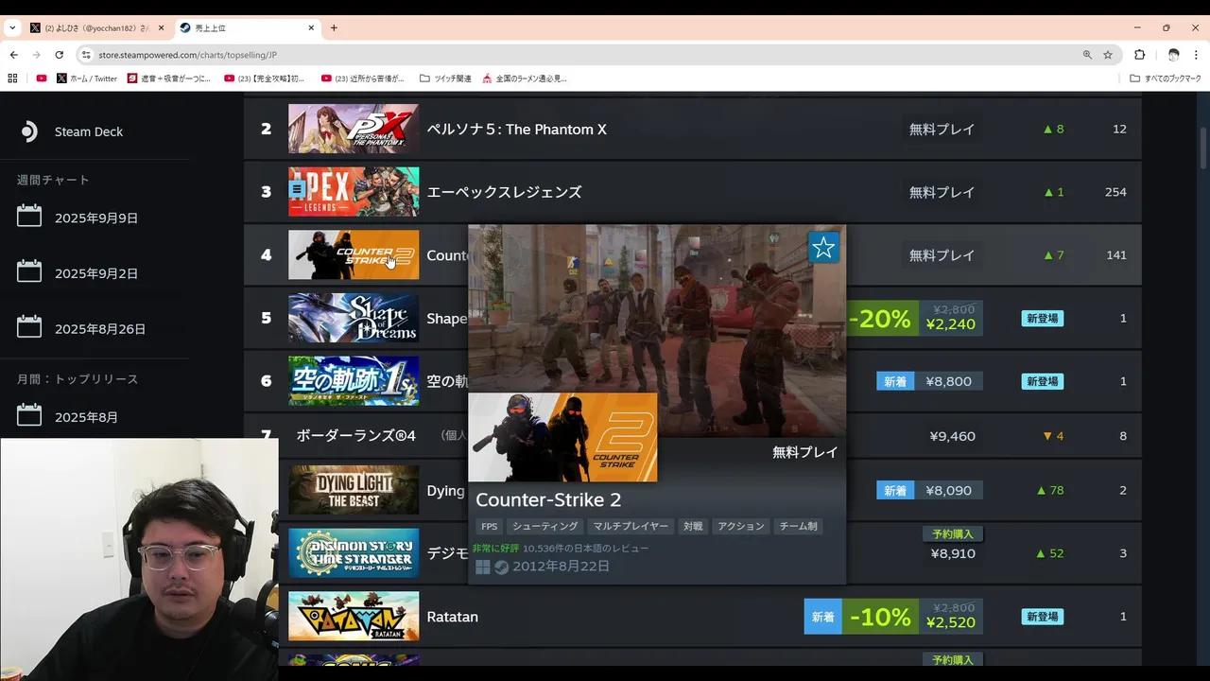Go back with browser back arrow

tap(14, 55)
